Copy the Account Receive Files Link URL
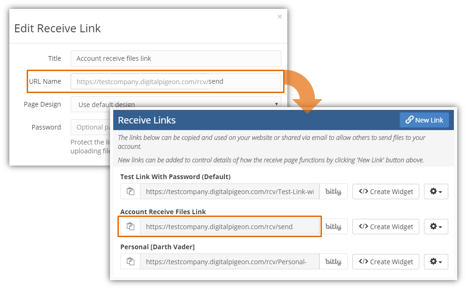 click(x=131, y=226)
